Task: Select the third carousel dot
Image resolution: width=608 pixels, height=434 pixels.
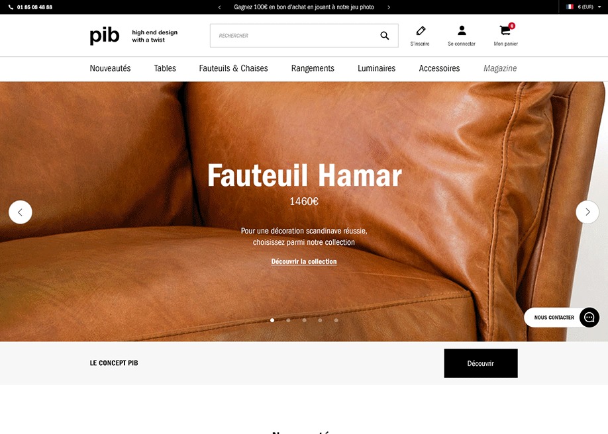Action: 305,320
